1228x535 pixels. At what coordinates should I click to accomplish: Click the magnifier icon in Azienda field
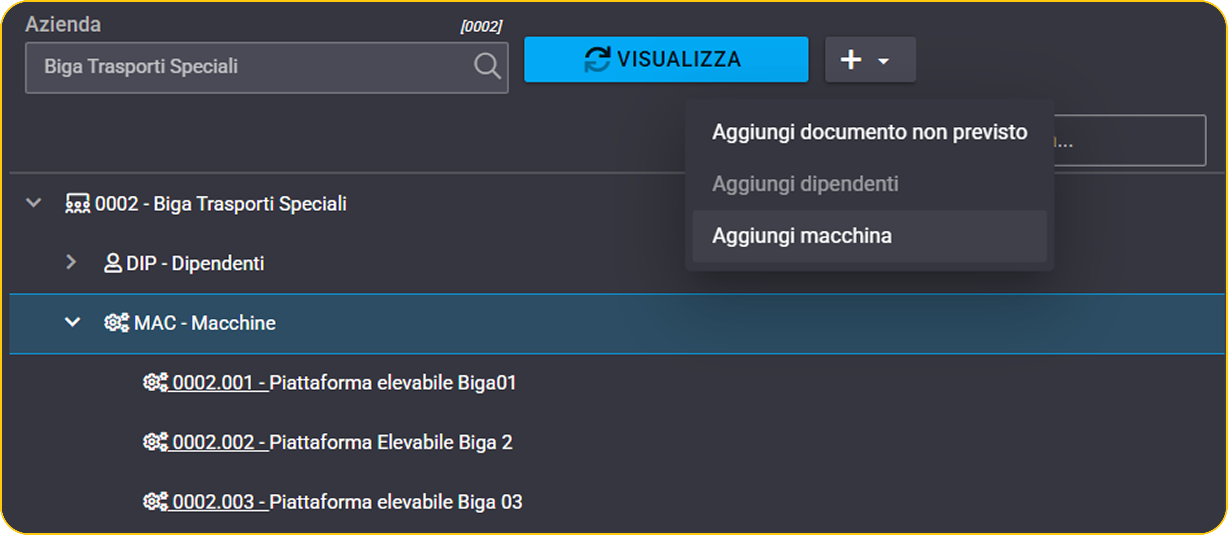coord(487,66)
